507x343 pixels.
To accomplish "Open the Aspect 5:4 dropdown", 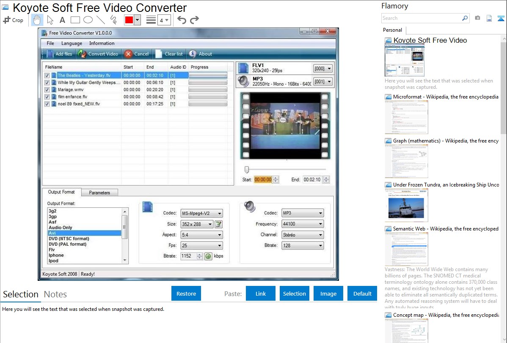I will [x=201, y=235].
